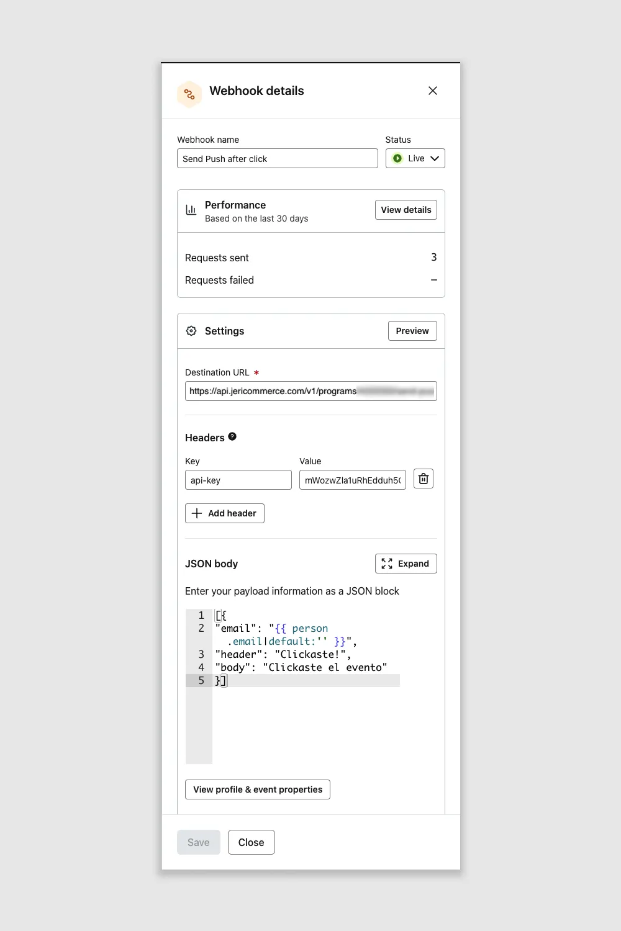This screenshot has height=931, width=621.
Task: Add a new header
Action: click(225, 513)
